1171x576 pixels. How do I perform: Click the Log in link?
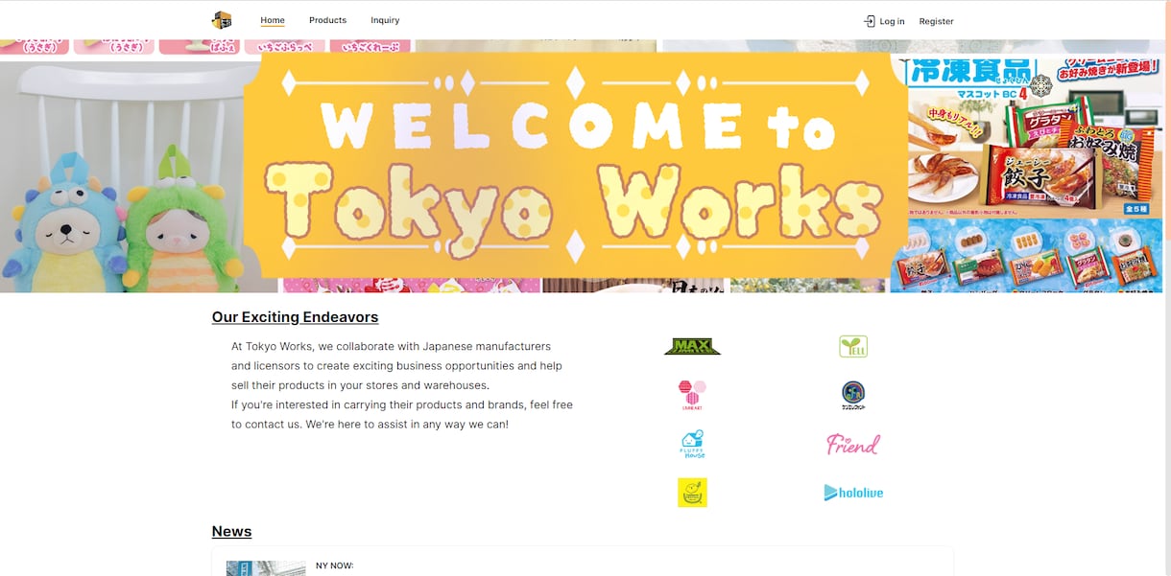[x=892, y=21]
